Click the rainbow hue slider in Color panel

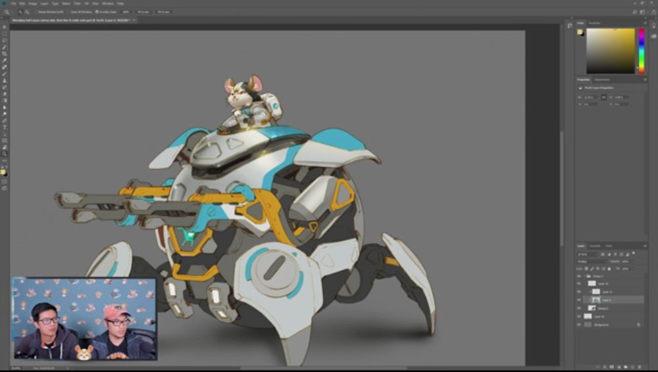[642, 51]
